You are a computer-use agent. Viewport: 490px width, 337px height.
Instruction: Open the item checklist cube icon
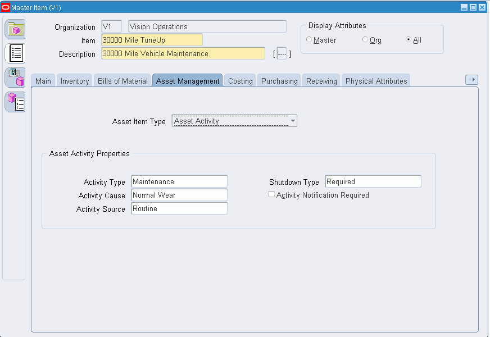[x=15, y=102]
